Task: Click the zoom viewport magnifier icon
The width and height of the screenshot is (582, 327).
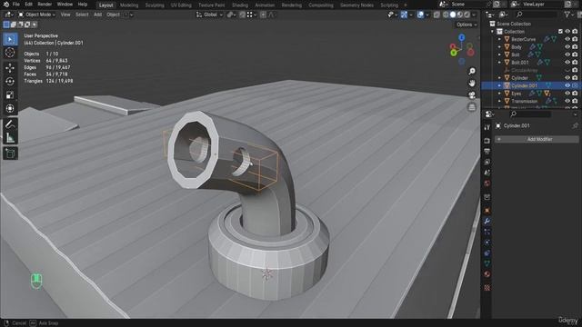Action: 472,71
